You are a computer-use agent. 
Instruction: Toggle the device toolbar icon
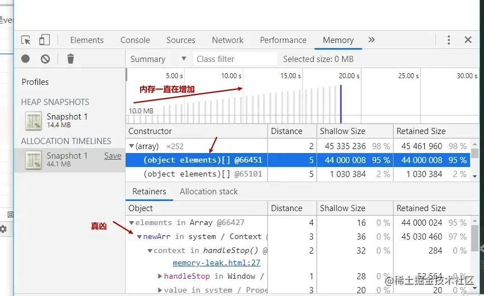(44, 40)
